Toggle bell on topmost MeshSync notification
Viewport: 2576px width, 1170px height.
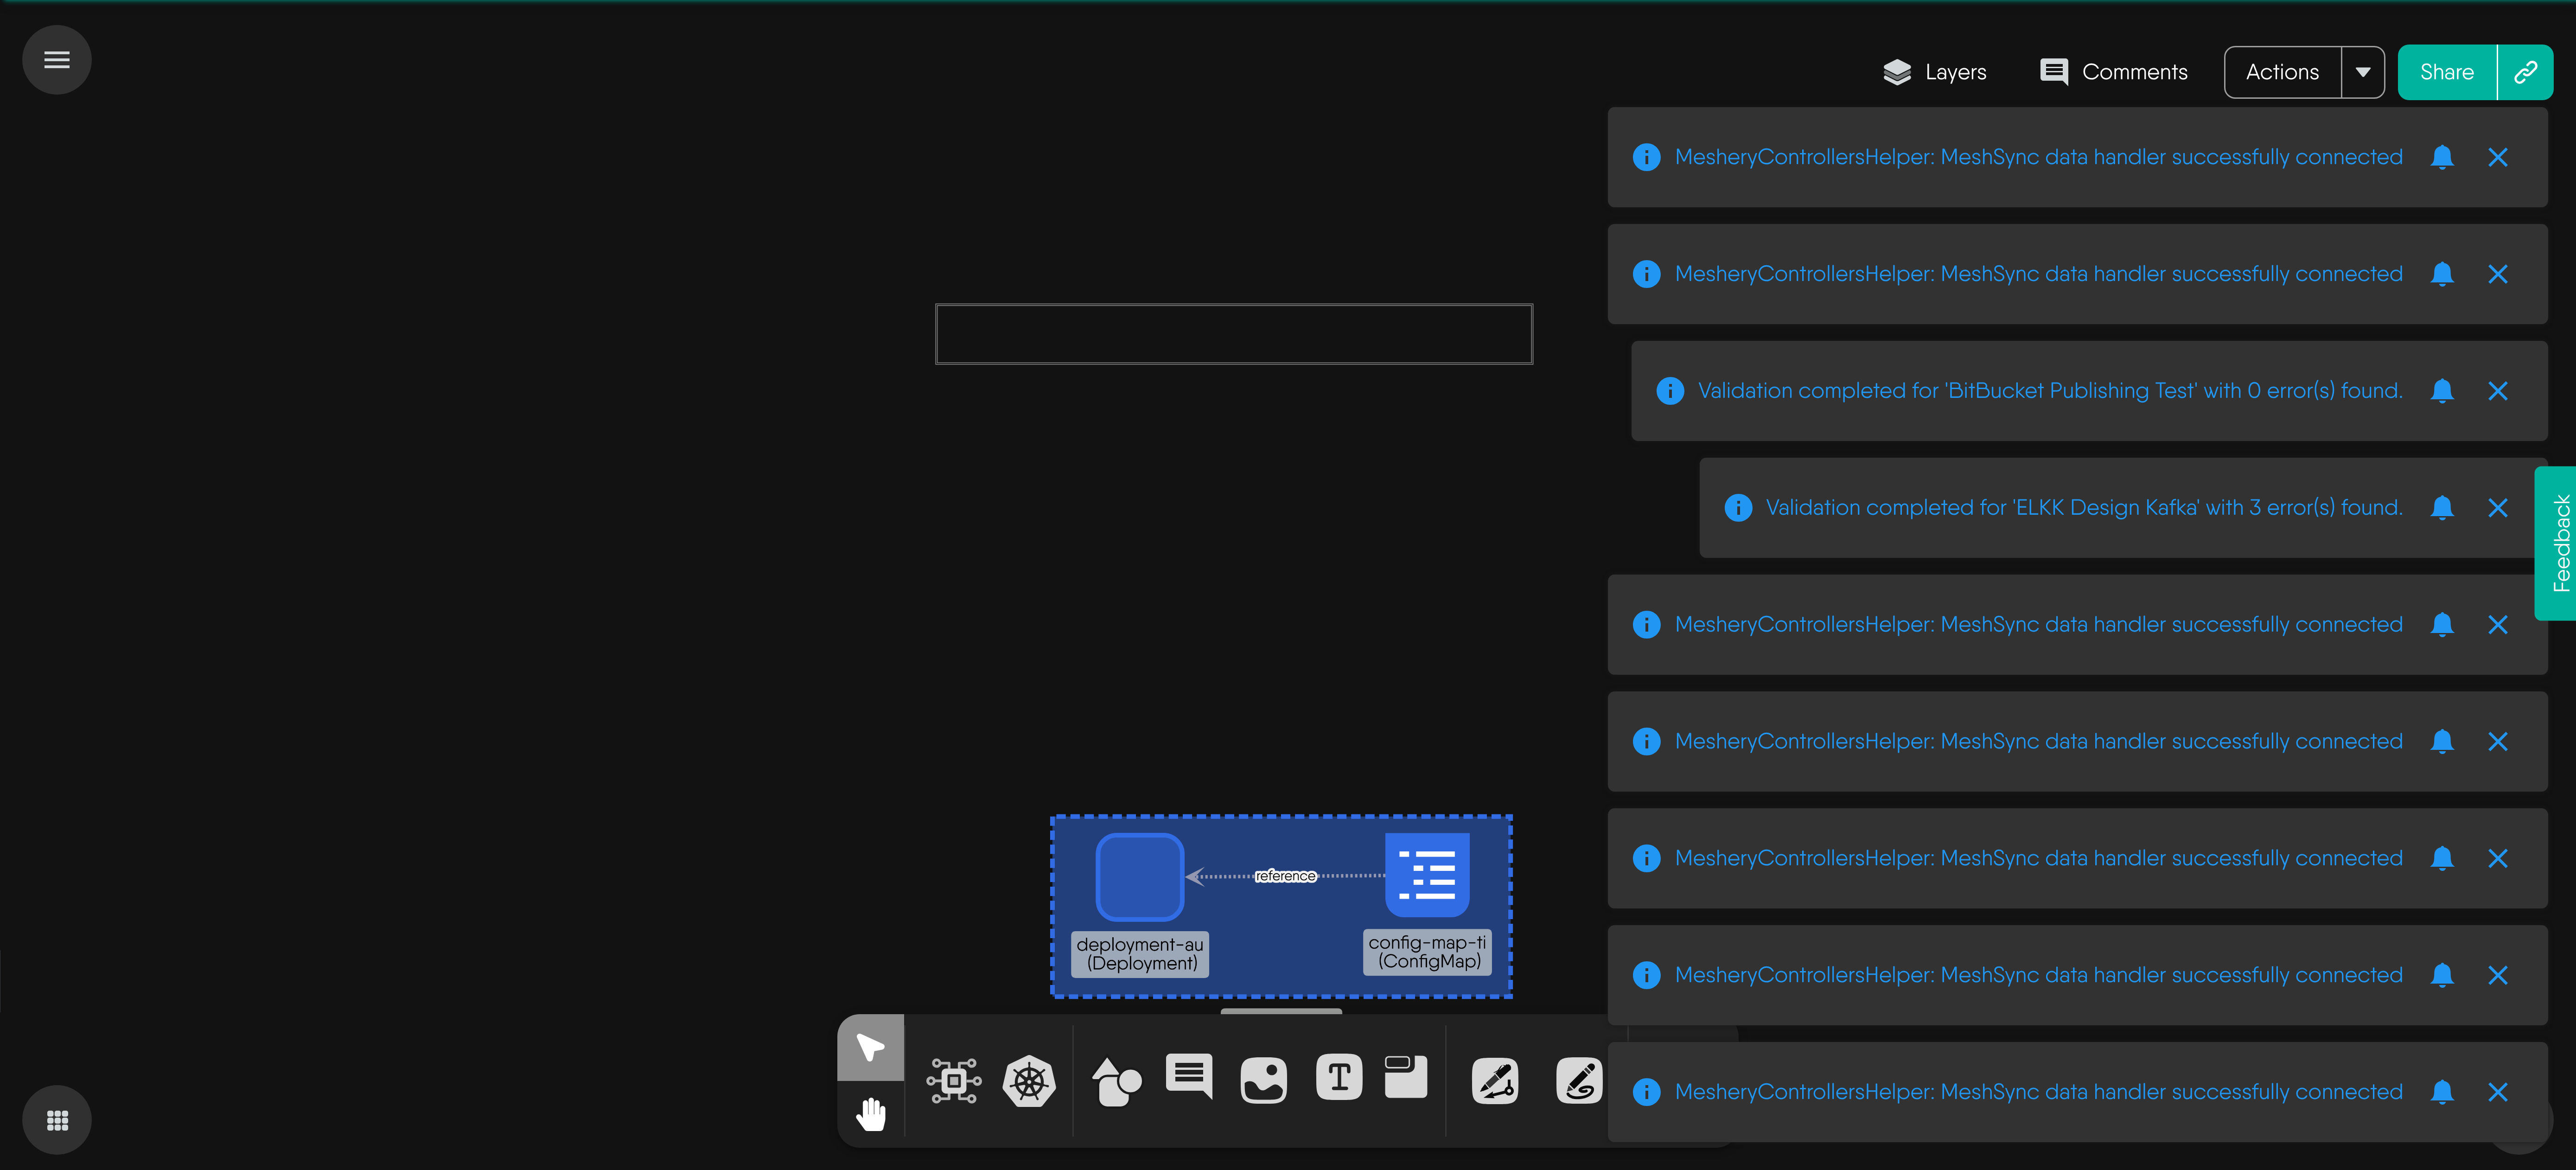pyautogui.click(x=2442, y=157)
